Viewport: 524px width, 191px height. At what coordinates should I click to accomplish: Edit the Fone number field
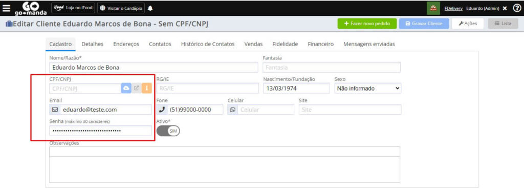195,110
